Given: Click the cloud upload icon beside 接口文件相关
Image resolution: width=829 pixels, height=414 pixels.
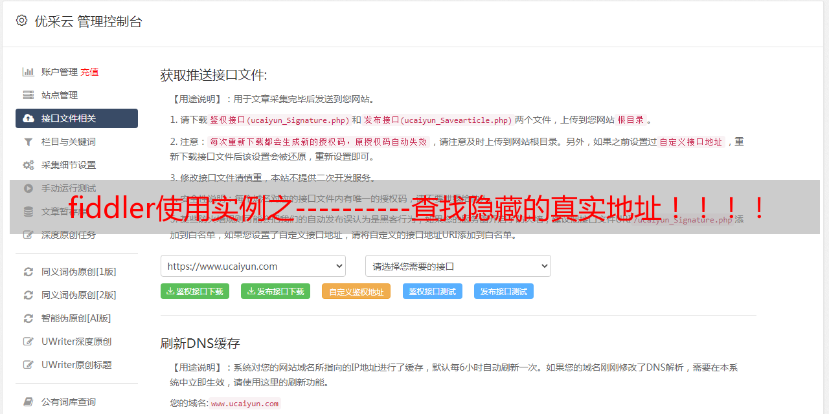Looking at the screenshot, I should click(28, 118).
